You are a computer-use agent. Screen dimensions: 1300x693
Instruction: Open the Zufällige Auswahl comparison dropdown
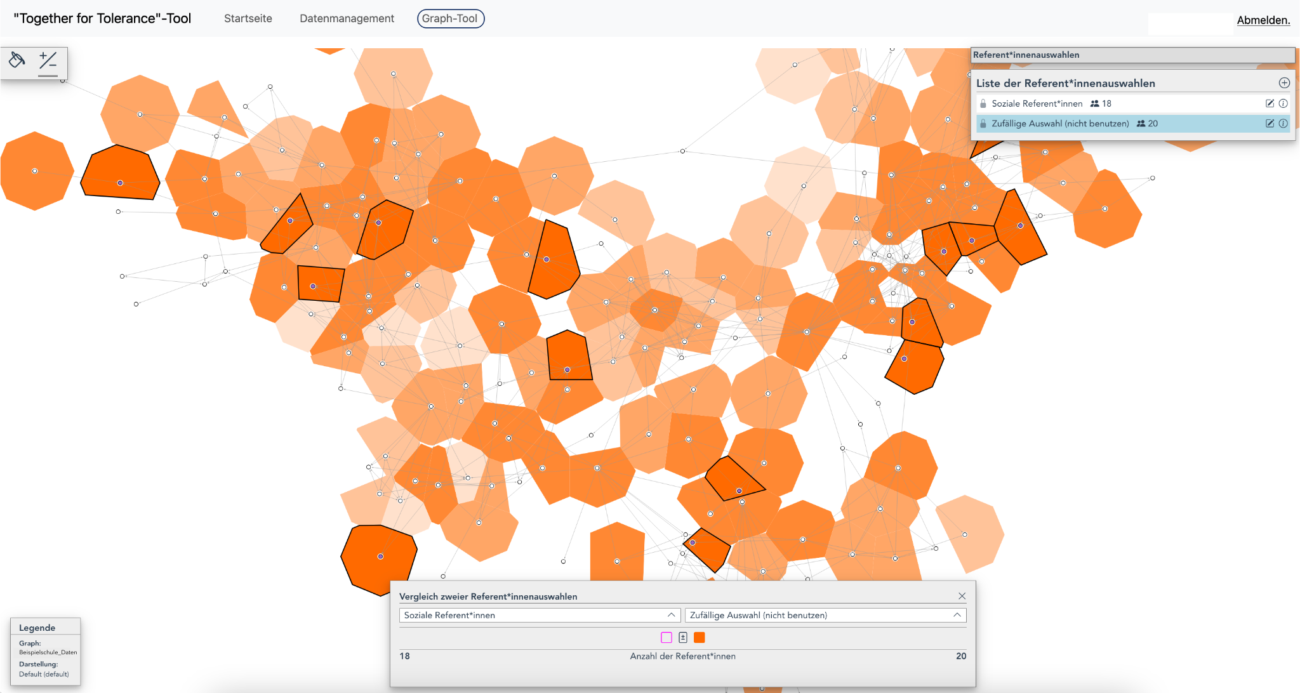coord(825,615)
